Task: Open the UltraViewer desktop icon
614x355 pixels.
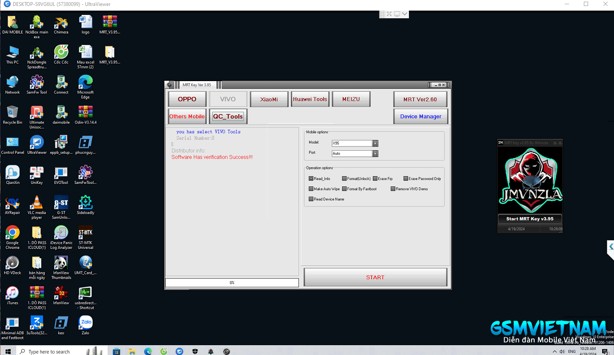Action: click(x=37, y=145)
